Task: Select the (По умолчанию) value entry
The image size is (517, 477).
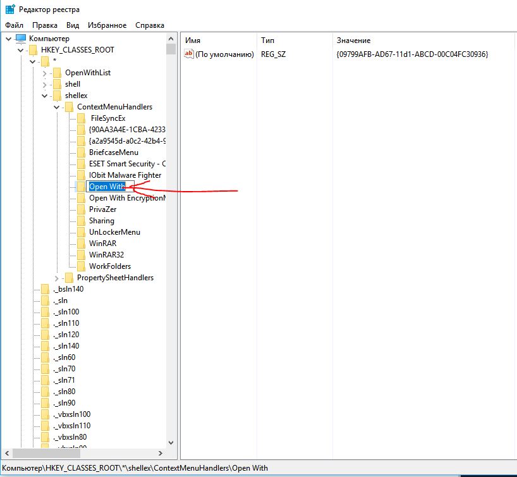Action: [224, 54]
